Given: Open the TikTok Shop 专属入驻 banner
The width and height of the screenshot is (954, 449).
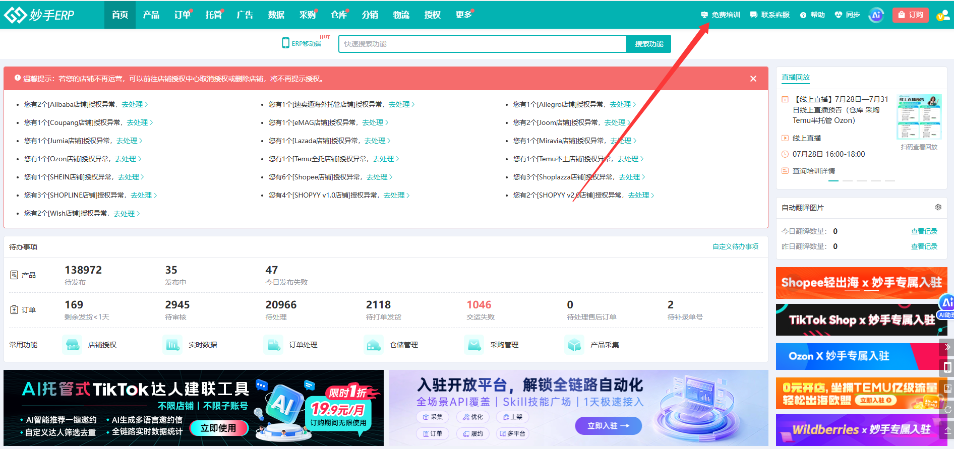Looking at the screenshot, I should pyautogui.click(x=861, y=319).
